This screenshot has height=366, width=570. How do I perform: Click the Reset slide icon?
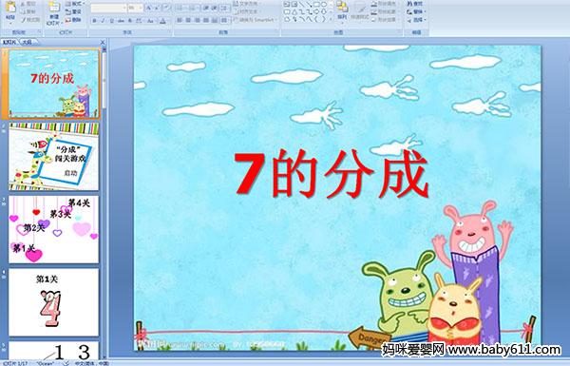[x=73, y=12]
